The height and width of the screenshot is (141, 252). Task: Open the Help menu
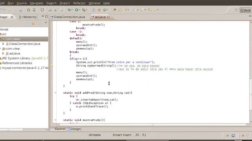(106, 3)
